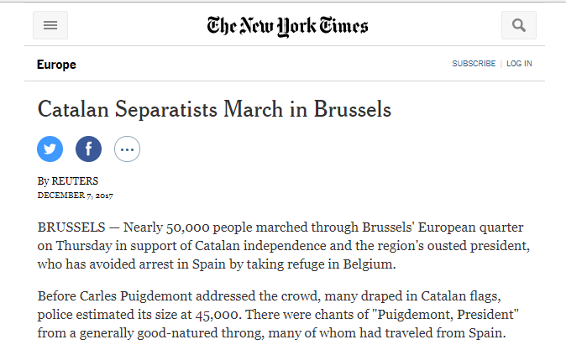
Task: Open the Europe section
Action: point(56,64)
